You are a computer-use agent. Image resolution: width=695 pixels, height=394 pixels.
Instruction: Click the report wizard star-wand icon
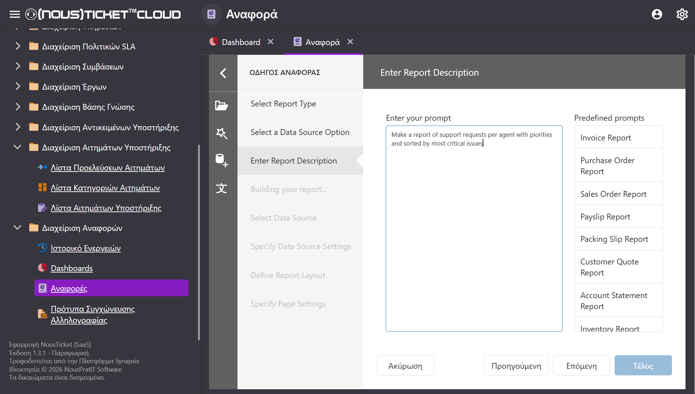coord(221,133)
